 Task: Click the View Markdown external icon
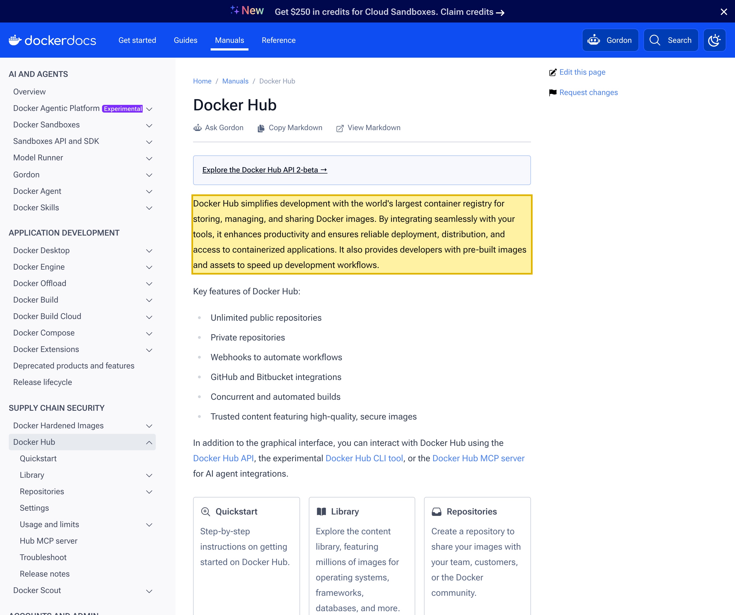click(340, 128)
